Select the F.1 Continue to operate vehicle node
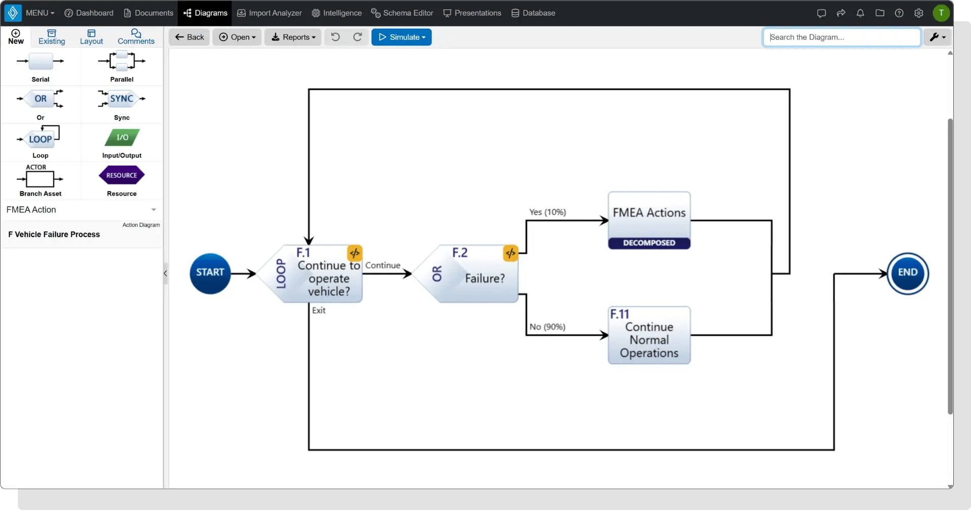971x511 pixels. [310, 273]
